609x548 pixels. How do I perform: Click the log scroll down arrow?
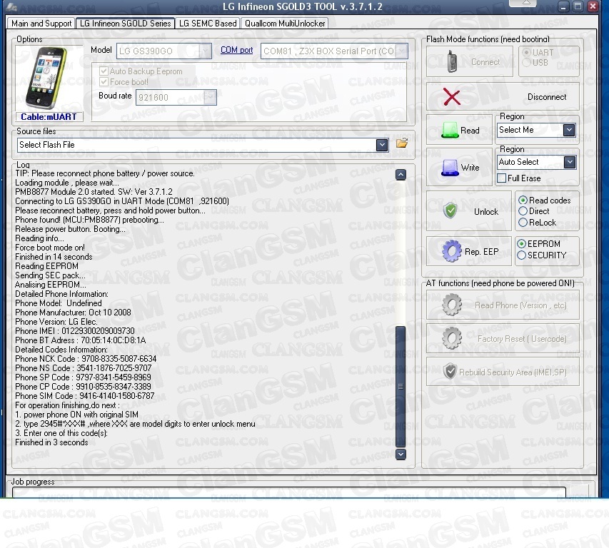pyautogui.click(x=401, y=454)
